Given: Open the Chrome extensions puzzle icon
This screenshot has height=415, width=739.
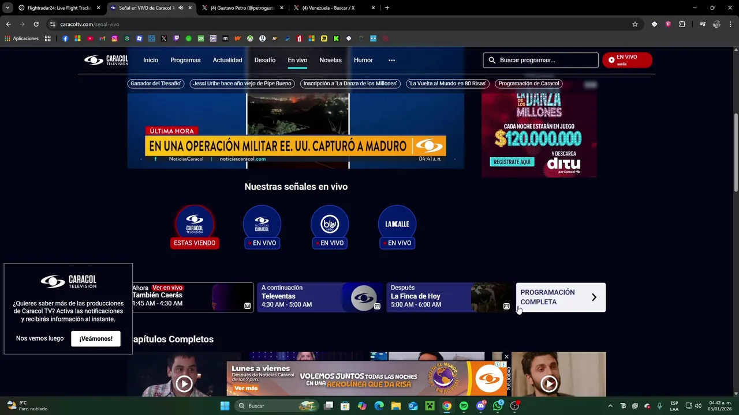Looking at the screenshot, I should pos(682,24).
